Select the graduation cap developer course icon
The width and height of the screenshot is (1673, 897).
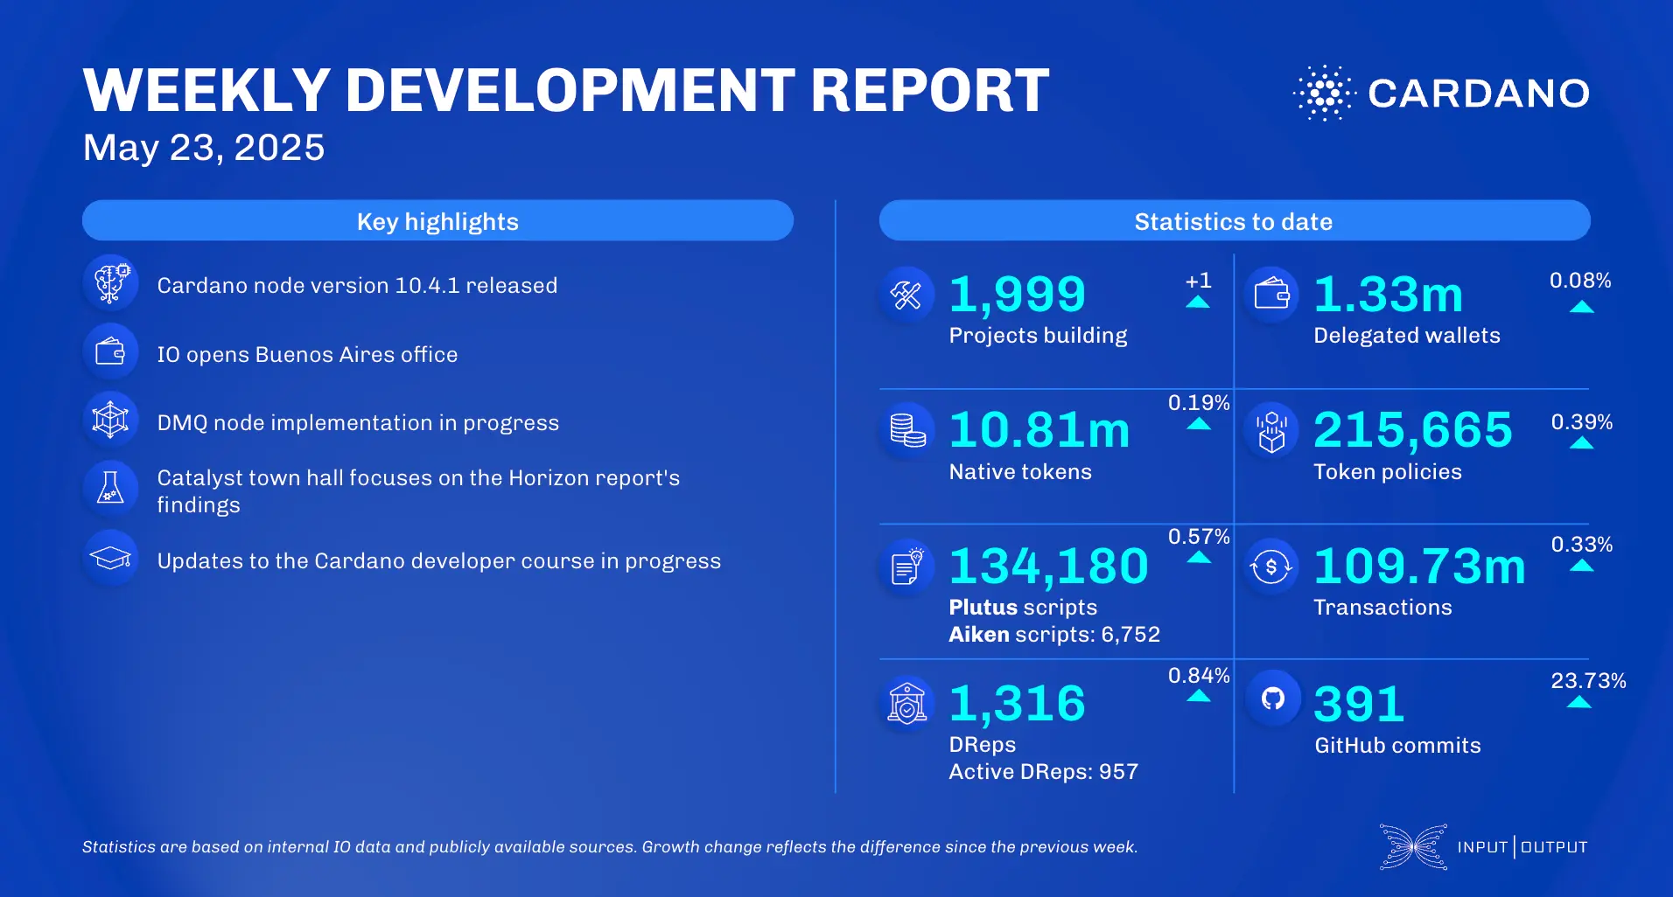(x=111, y=557)
